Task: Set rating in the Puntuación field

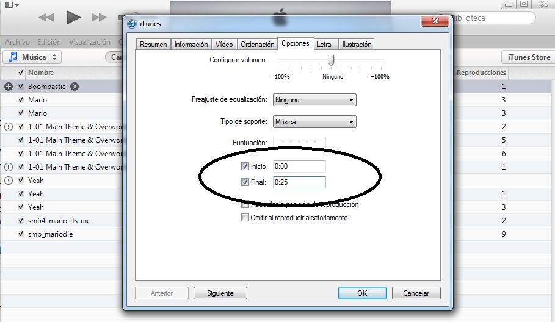Action: [x=299, y=142]
